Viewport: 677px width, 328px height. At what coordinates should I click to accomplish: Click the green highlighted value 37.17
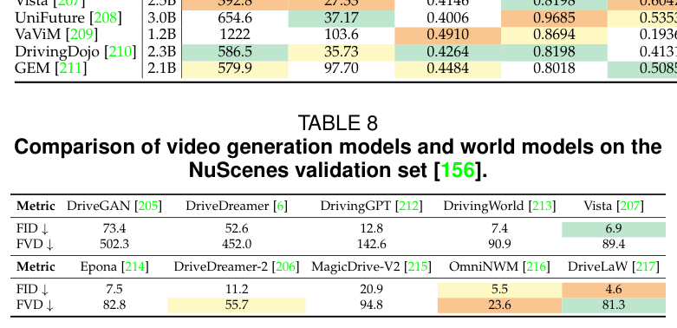pyautogui.click(x=342, y=18)
